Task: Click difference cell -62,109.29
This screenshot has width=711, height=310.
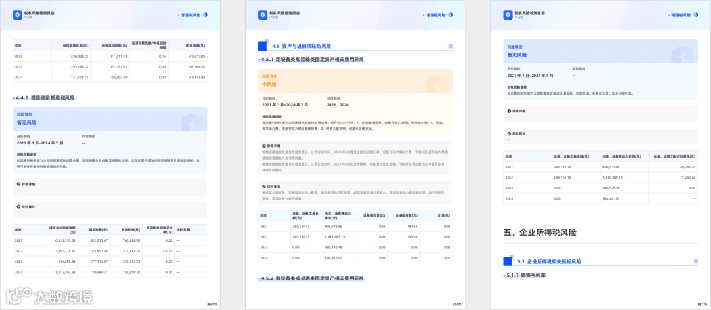Action: (197, 66)
